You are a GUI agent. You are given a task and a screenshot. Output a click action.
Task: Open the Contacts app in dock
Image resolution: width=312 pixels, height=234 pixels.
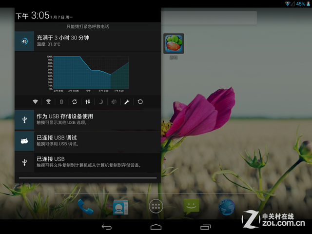[x=120, y=207]
